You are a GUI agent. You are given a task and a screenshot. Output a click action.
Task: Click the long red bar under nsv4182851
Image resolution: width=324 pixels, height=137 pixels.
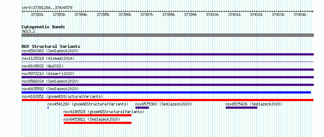(x=167, y=100)
